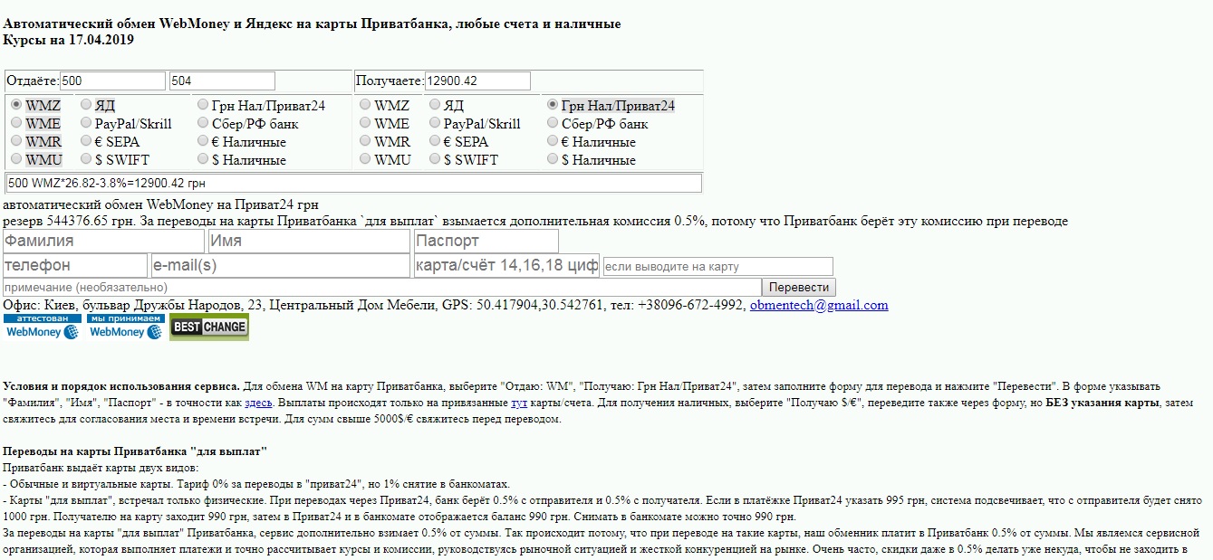The height and width of the screenshot is (560, 1213).
Task: Select PayPal/Skrill in the receive column
Action: (436, 123)
